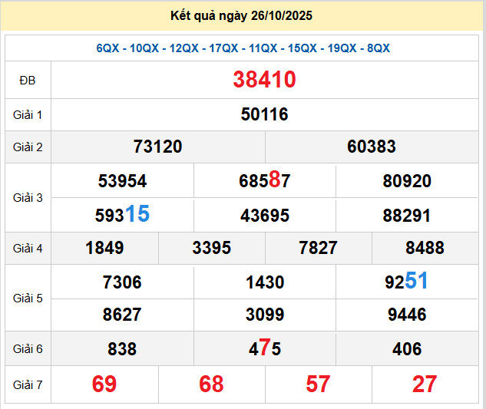This screenshot has width=486, height=409.
Task: Select the number 68587 in Giải 3
Action: click(265, 181)
